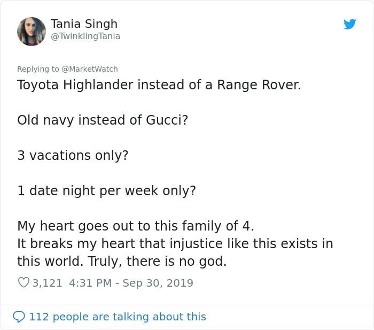The image size is (374, 330).
Task: Click the 3,121 likes count
Action: (47, 283)
